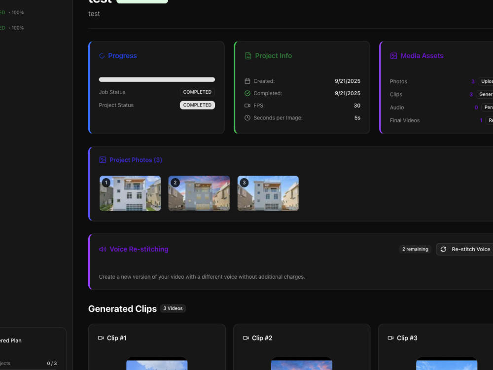Screen dimensions: 493x370
Task: Click the Clip #2 video preview
Action: point(302,364)
